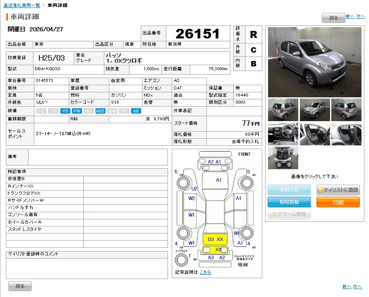
Task: Click the A3 A2 rear bumper marking
Action: [216, 258]
